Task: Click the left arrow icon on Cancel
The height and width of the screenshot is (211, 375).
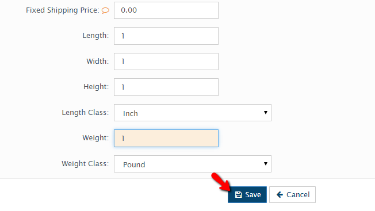Action: pos(280,195)
